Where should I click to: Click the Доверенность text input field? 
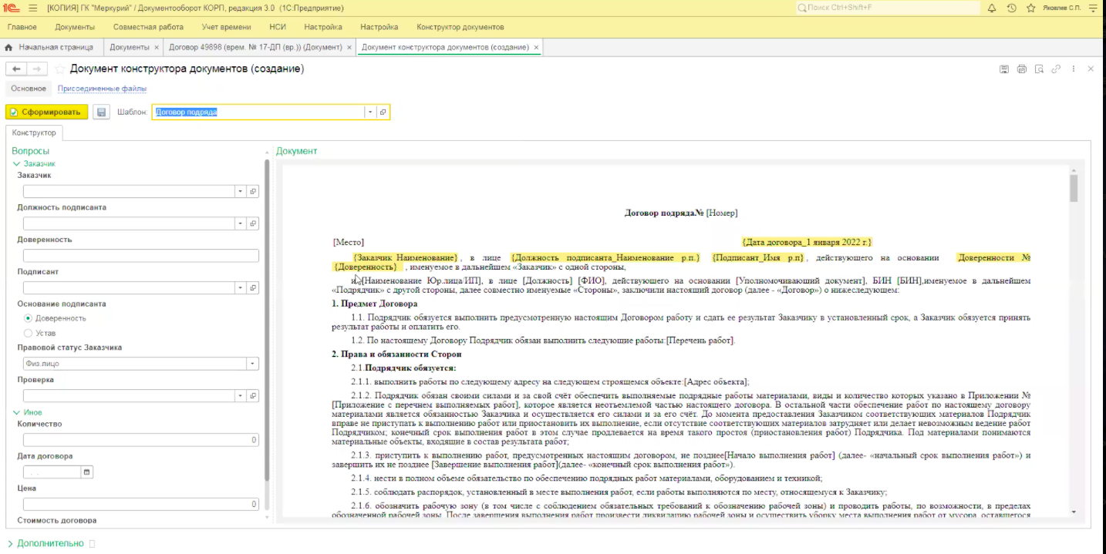(141, 256)
